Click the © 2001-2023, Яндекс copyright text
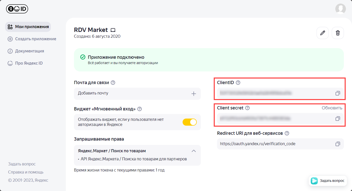Image resolution: width=352 pixels, height=191 pixels. tap(28, 180)
